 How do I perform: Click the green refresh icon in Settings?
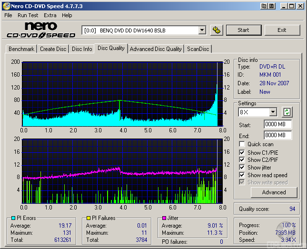[287, 112]
